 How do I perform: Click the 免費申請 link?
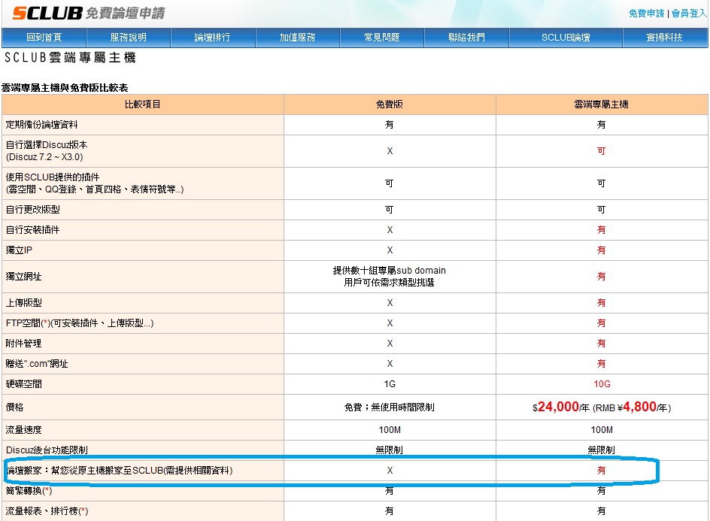646,14
